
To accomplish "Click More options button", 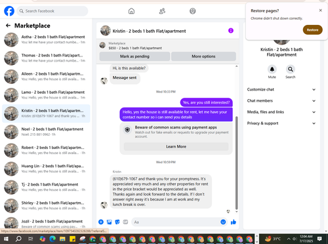I will [203, 56].
